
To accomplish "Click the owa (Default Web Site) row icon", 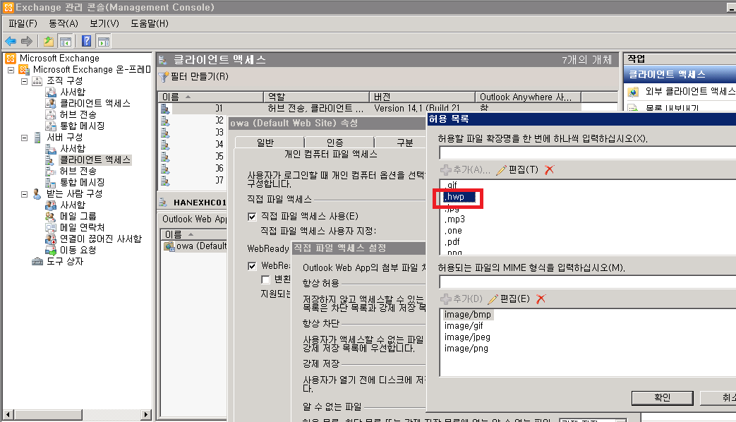I will (169, 246).
